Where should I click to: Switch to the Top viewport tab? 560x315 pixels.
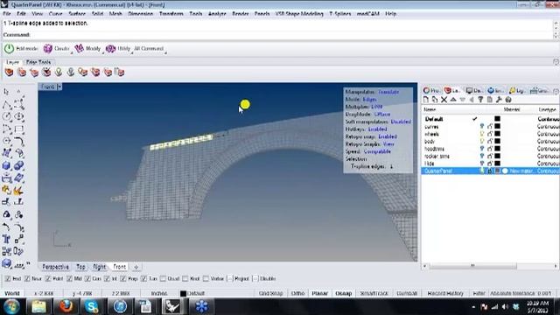pyautogui.click(x=80, y=267)
